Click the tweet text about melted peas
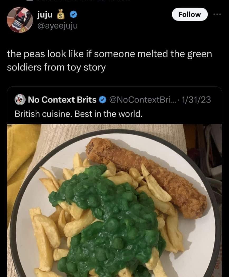Viewport: 229px width, 277px height. click(109, 61)
